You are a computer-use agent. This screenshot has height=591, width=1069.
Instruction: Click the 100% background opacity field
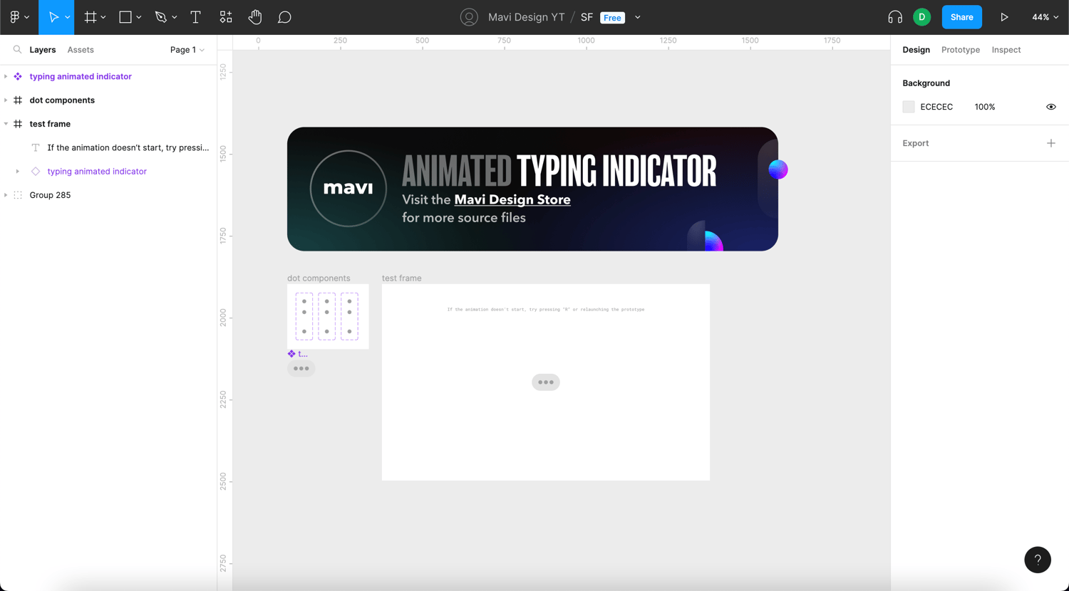[985, 107]
